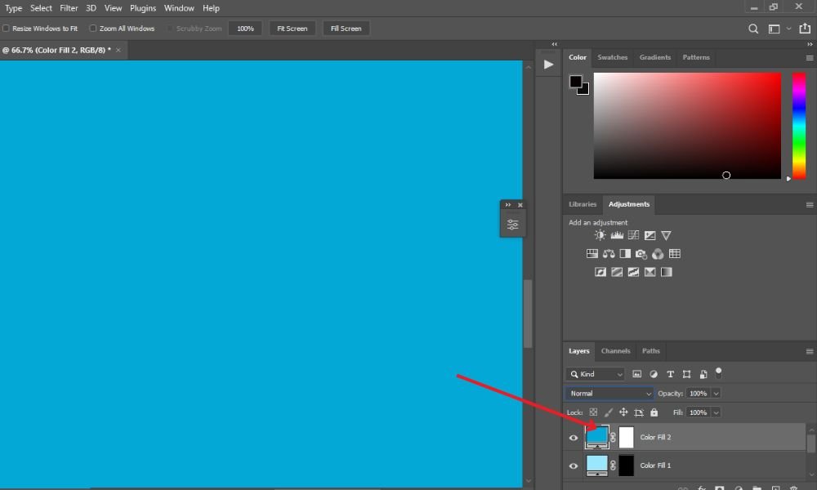Toggle layer filtering switch on or off

click(x=718, y=373)
